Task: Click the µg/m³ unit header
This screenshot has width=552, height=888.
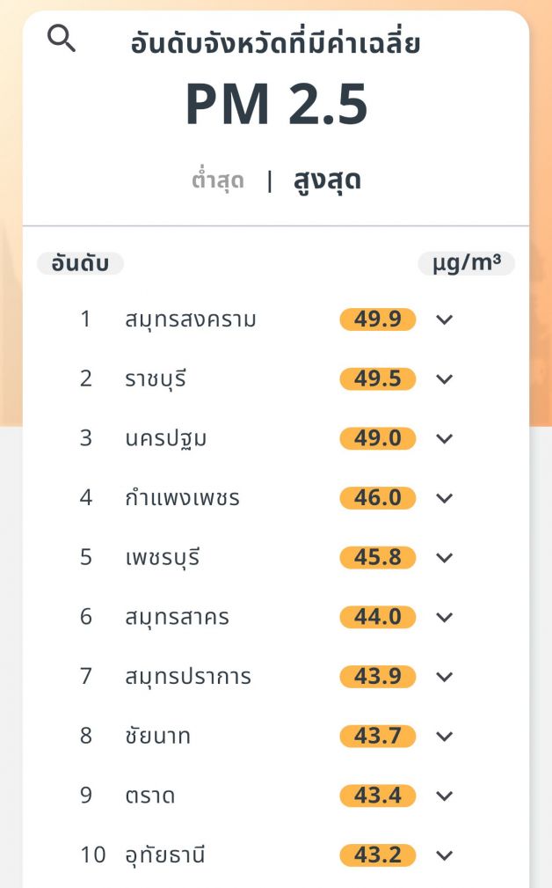Action: (466, 263)
